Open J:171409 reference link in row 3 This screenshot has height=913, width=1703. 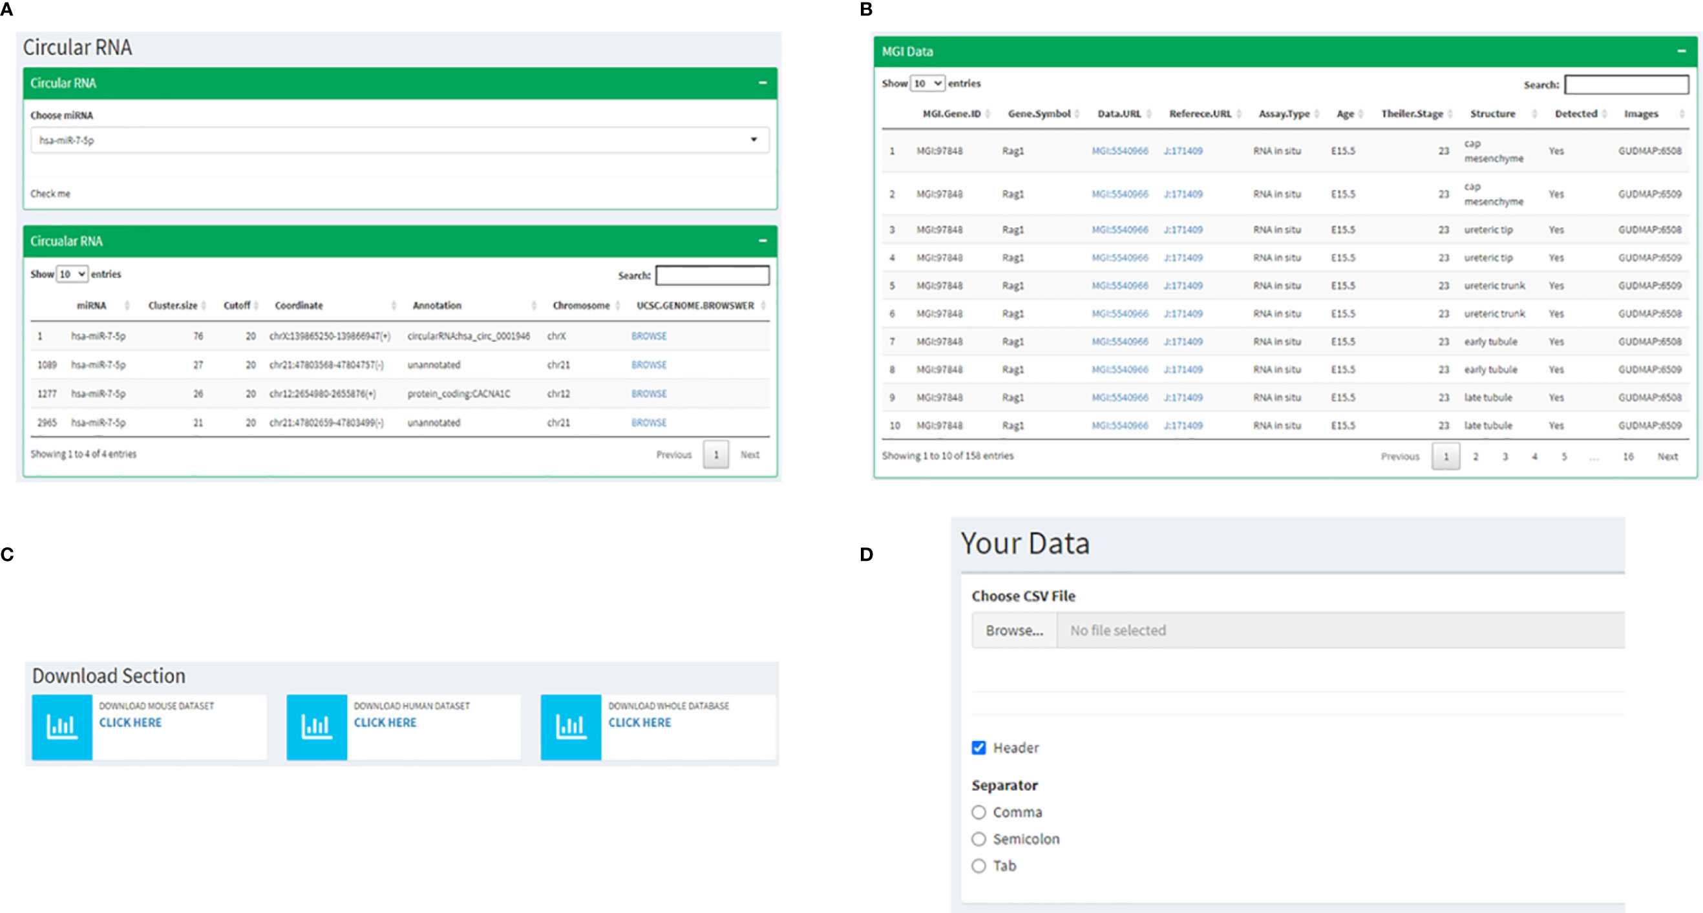[x=1183, y=229]
